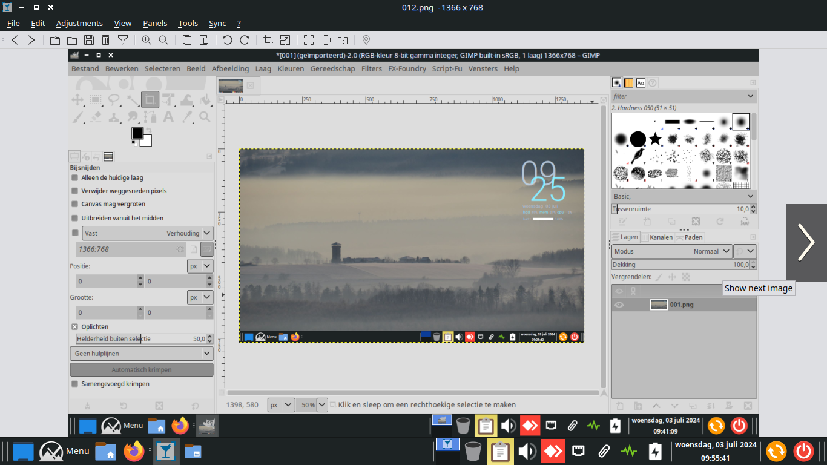Zoom in with the magnifier plus icon

click(x=147, y=40)
